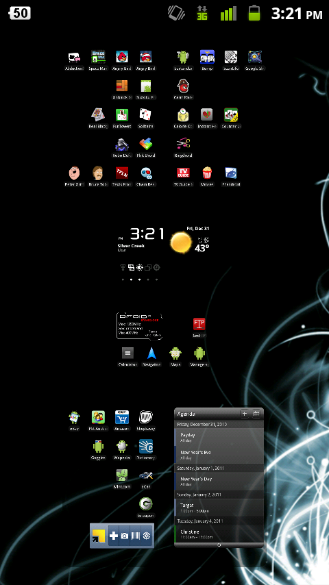
Task: Open the red FTP app icon
Action: coord(199,324)
